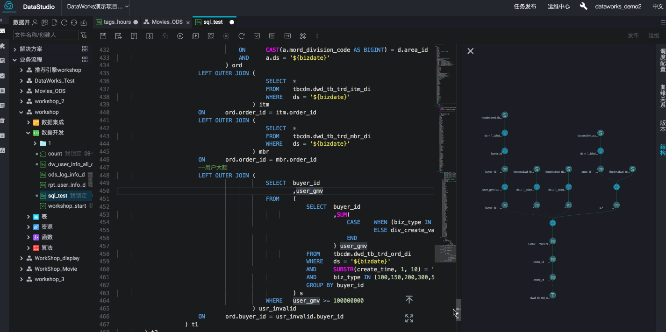Toggle grid view for 业务流程 section
The image size is (666, 332).
tap(85, 60)
